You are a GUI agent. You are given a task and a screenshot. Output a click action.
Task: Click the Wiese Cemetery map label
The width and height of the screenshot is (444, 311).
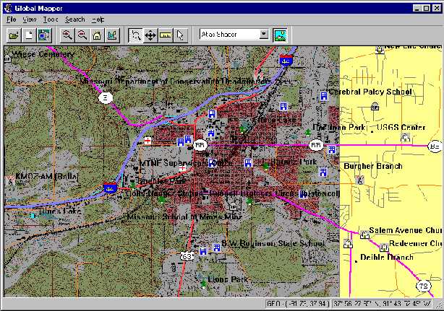(x=43, y=54)
